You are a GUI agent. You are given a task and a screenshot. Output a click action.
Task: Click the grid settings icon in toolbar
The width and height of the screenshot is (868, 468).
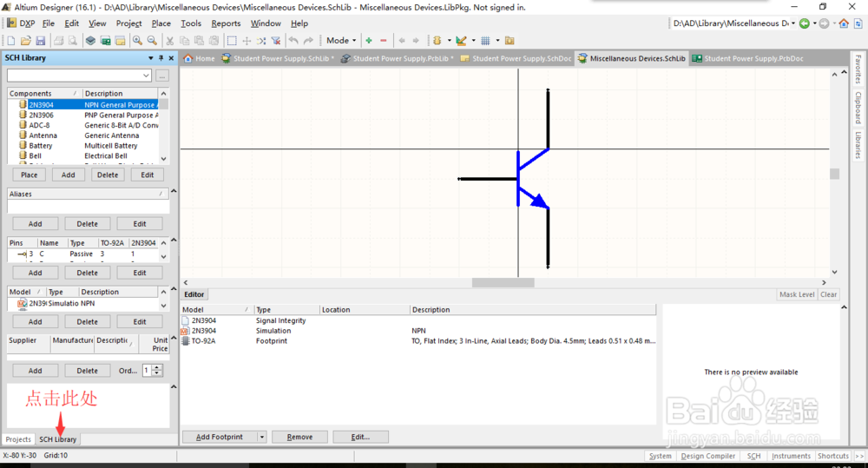(485, 41)
